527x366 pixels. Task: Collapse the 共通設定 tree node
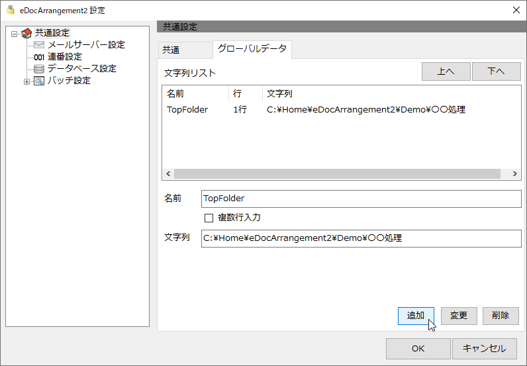coord(14,34)
